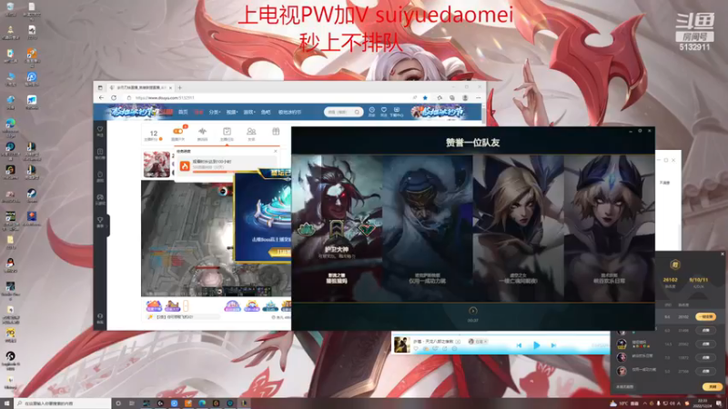Click the orange flame task icon

(185, 166)
